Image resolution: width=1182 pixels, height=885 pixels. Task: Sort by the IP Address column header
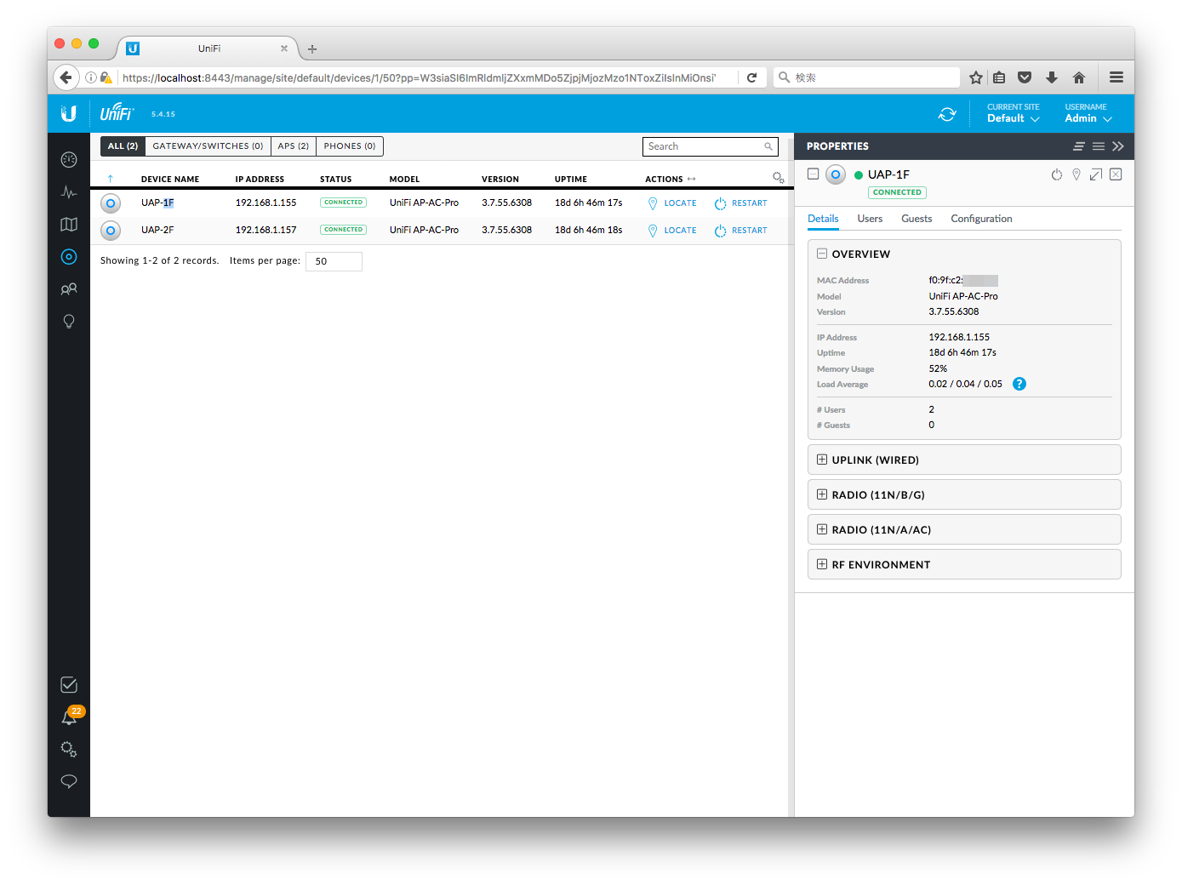pyautogui.click(x=260, y=180)
